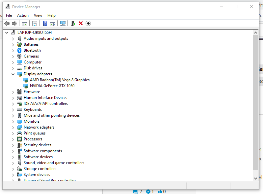Open the View menu
Image resolution: width=263 pixels, height=194 pixels.
(x=38, y=15)
